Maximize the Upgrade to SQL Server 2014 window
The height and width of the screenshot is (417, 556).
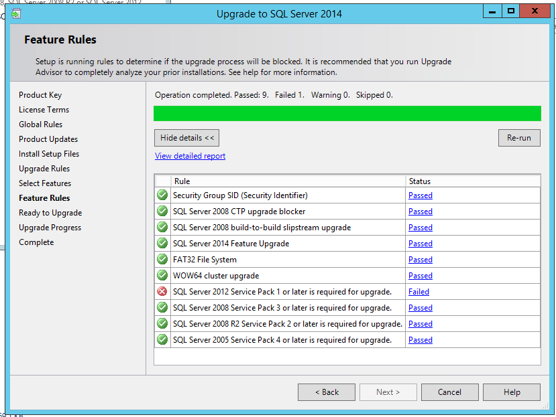tap(511, 11)
